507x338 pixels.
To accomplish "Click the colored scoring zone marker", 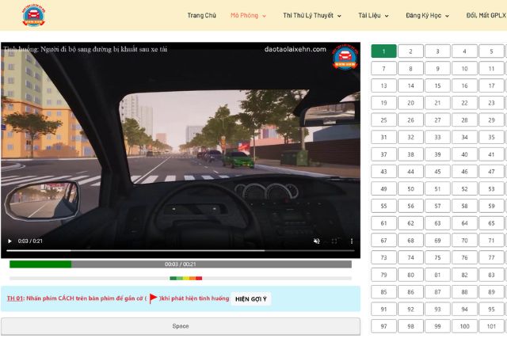I will 186,278.
